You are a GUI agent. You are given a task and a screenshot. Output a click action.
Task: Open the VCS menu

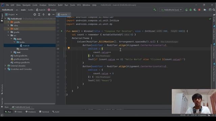coord(79,5)
